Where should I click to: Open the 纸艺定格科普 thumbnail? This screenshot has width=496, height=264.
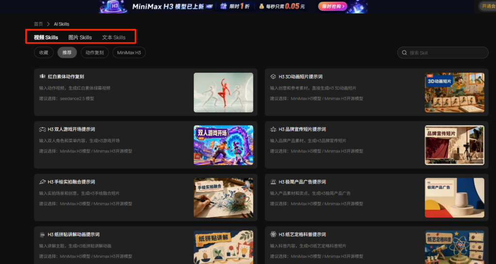(x=454, y=247)
